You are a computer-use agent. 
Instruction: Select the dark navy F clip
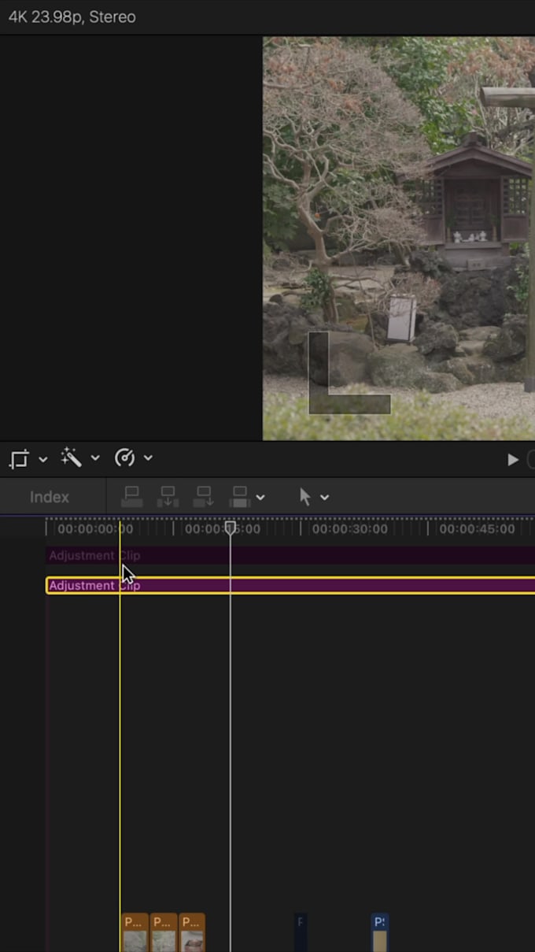301,932
